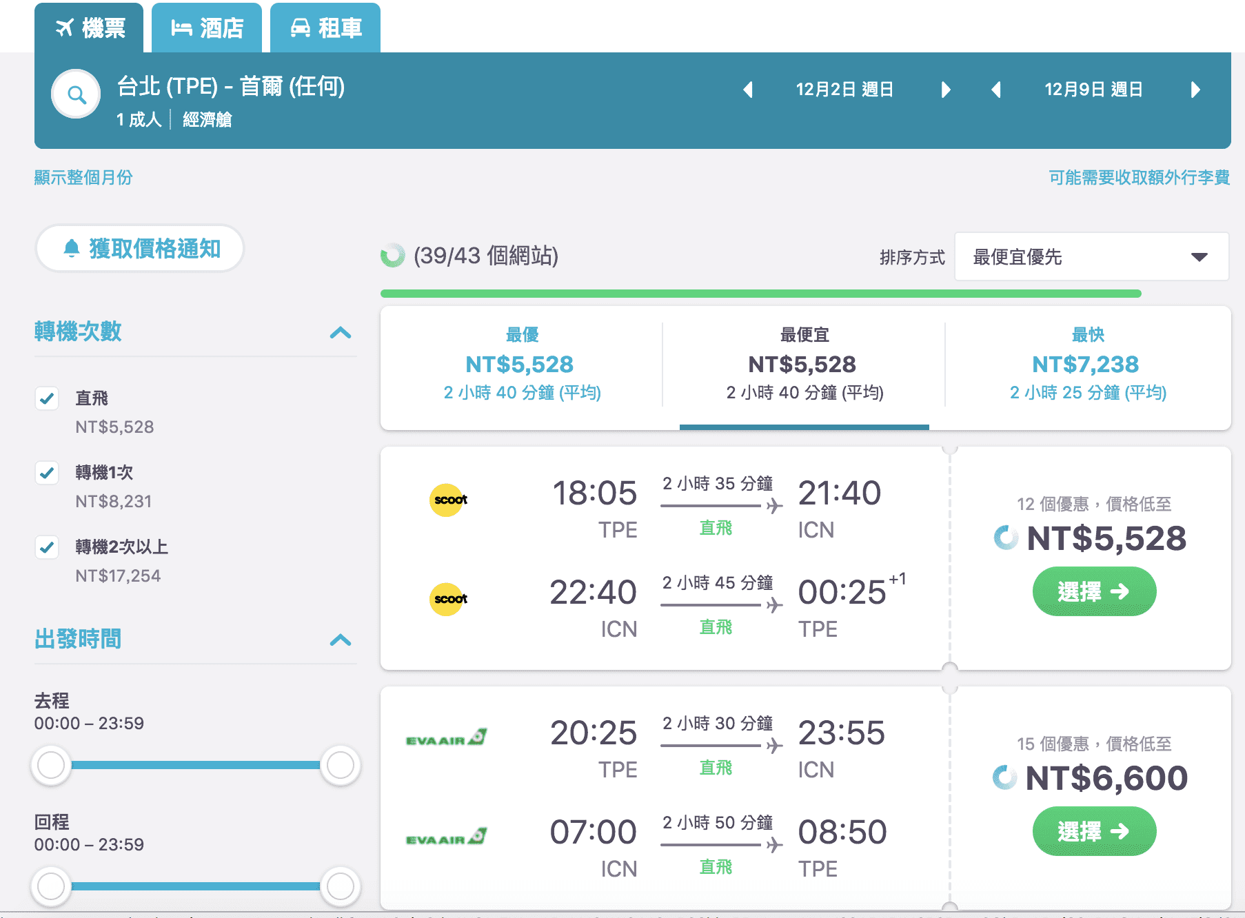Uncheck the 轉機2次以上 option
1245x918 pixels.
coord(46,548)
